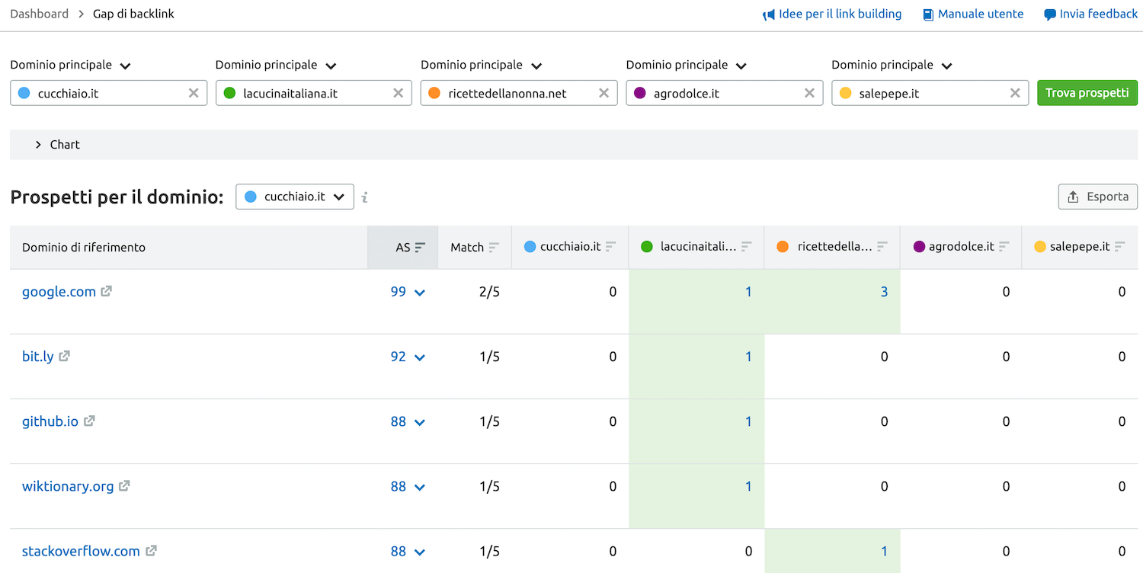This screenshot has height=573, width=1143.
Task: Open stackoverflow.com referring domain link
Action: pyautogui.click(x=81, y=550)
